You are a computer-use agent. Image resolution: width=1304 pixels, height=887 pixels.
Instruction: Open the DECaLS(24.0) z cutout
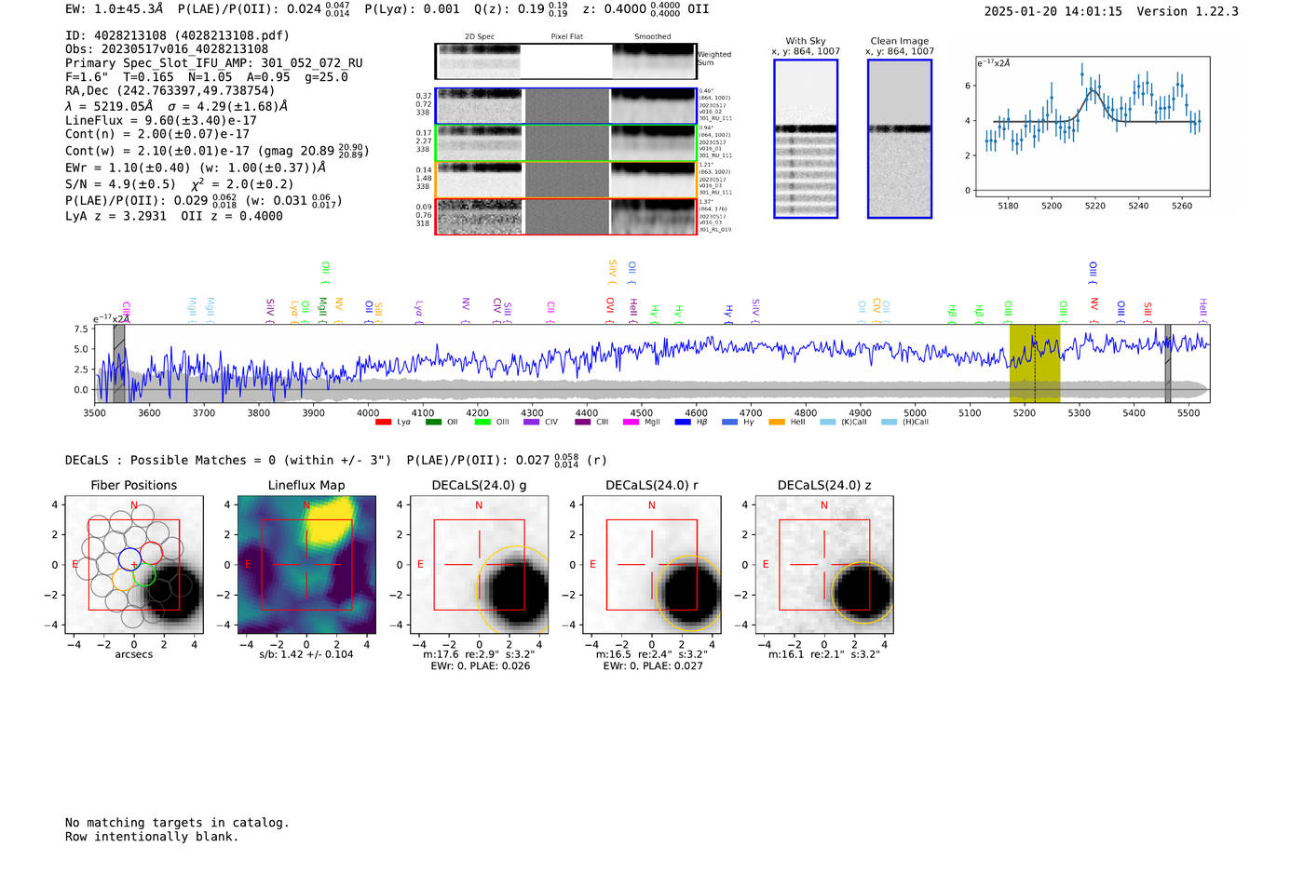pos(824,565)
